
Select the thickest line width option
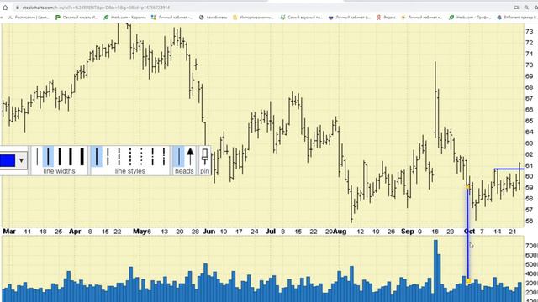pos(82,157)
